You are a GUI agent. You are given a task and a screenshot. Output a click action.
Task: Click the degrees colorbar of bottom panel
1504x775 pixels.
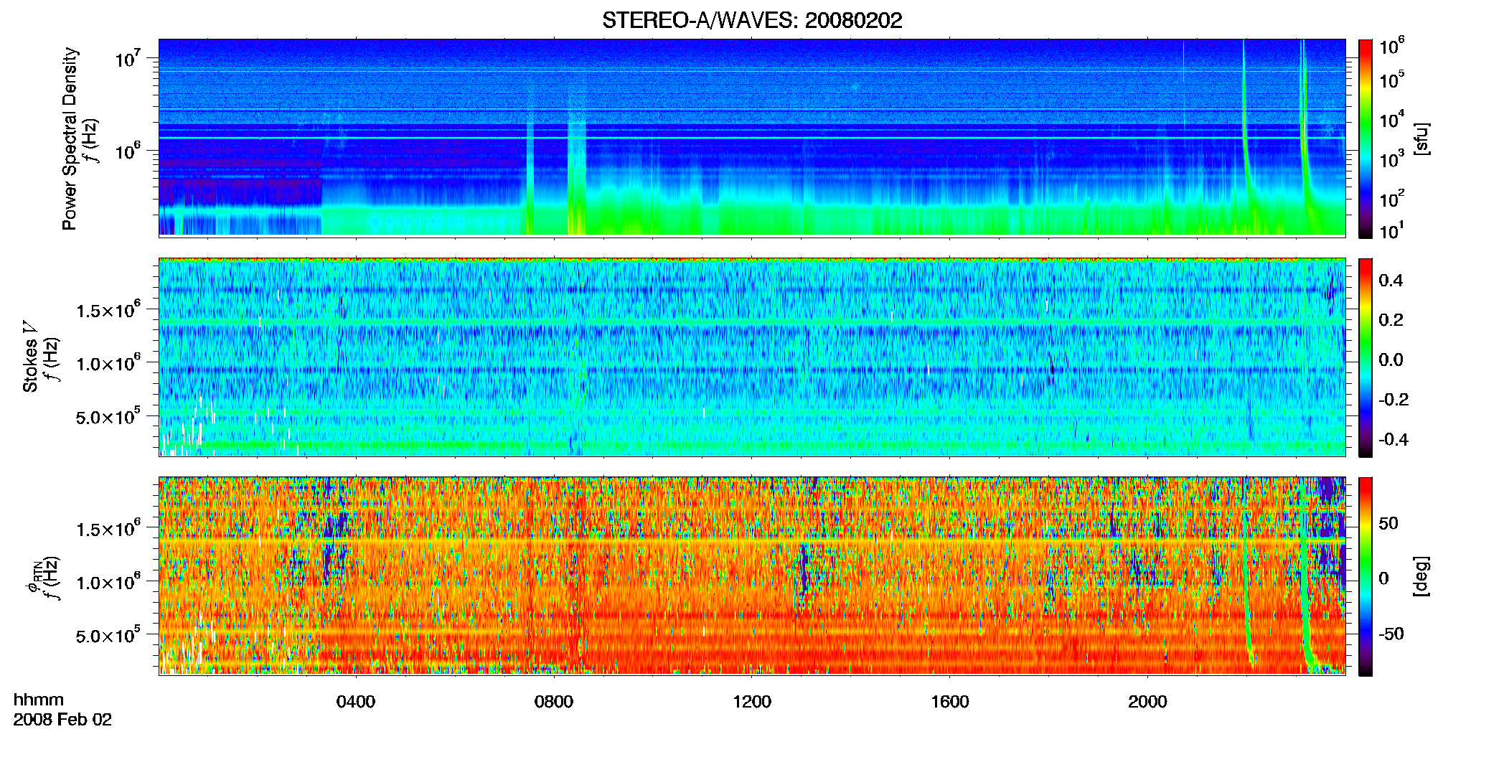(1366, 576)
